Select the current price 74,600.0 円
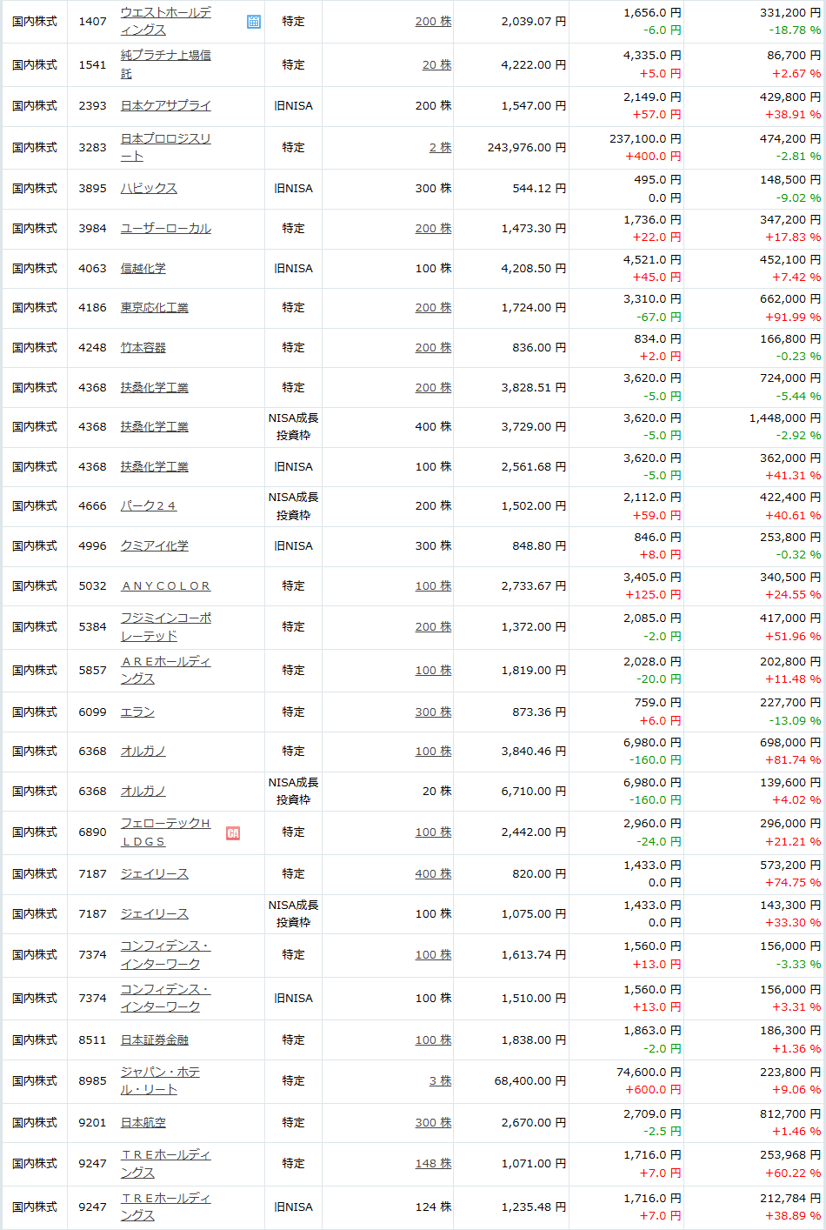 pyautogui.click(x=649, y=1072)
